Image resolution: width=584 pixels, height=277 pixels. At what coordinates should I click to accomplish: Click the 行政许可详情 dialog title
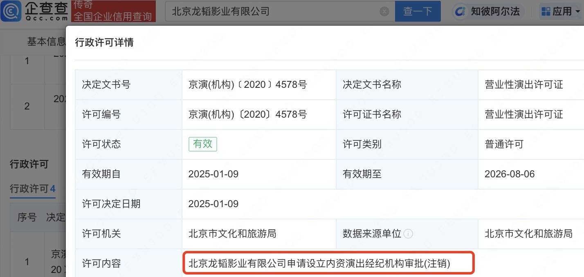click(104, 42)
